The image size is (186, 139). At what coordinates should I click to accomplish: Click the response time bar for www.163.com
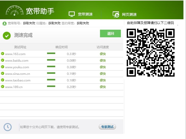tap(51, 53)
